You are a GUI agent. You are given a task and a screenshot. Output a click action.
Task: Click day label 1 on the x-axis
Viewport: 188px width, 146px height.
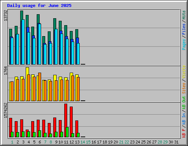12,142
